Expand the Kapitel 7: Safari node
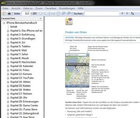This screenshot has height=118, width=140. (8, 54)
